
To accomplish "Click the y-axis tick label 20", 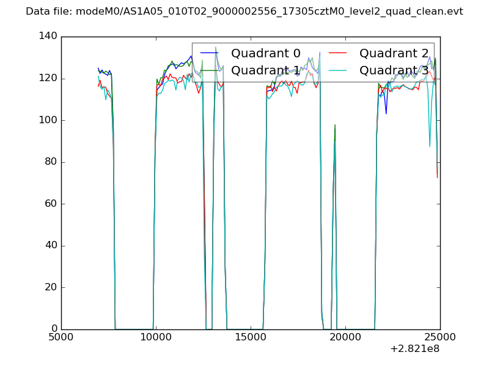I will pyautogui.click(x=53, y=287).
